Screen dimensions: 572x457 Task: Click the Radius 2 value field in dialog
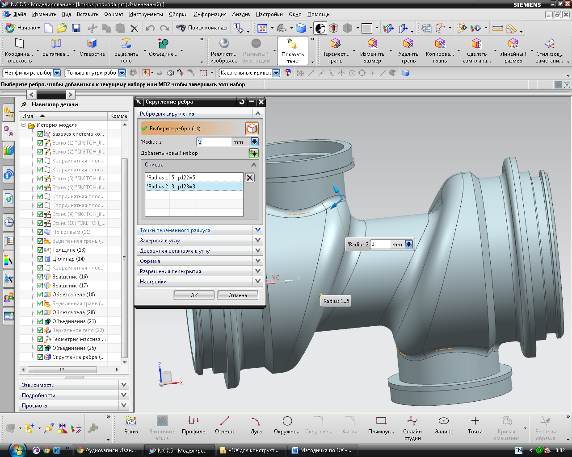[214, 142]
